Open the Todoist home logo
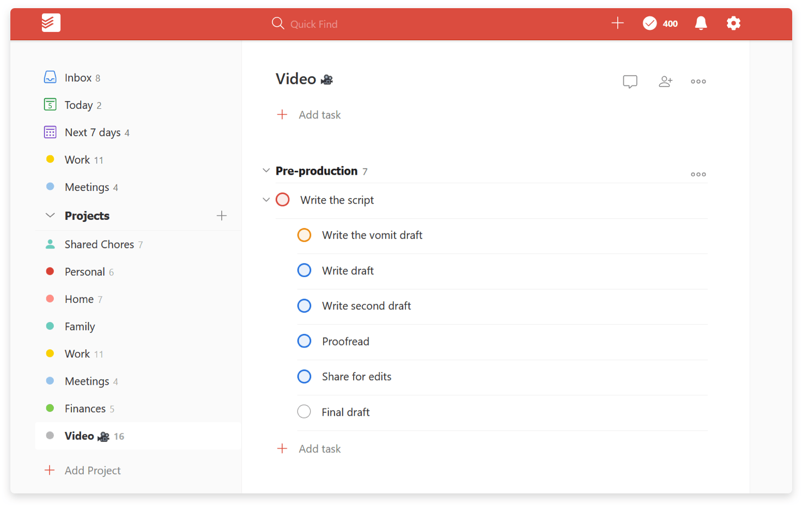The width and height of the screenshot is (802, 507). tap(51, 23)
